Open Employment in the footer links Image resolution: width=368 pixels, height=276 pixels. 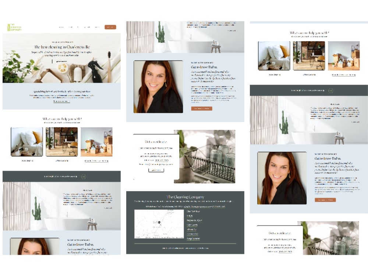194,238
